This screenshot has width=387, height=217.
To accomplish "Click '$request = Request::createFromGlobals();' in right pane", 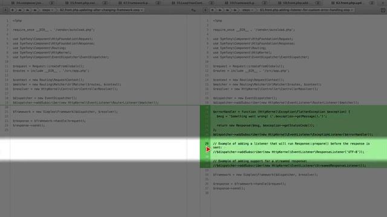I will 249,66.
